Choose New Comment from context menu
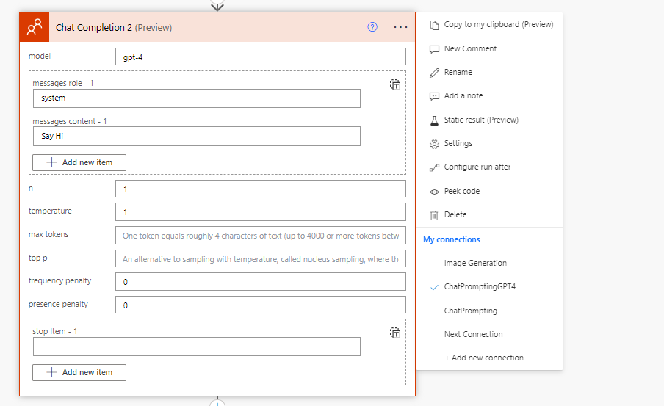This screenshot has width=664, height=406. click(x=470, y=48)
